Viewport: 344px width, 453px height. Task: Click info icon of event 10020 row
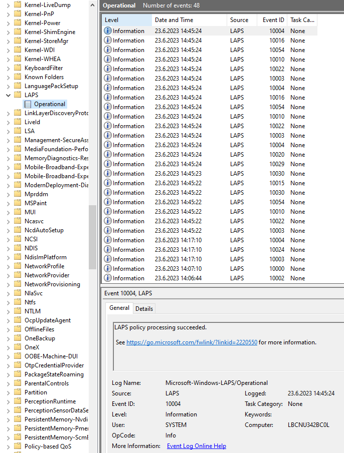108,154
